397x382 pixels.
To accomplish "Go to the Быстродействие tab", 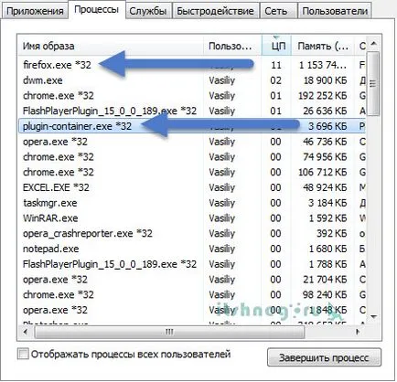I will 215,11.
